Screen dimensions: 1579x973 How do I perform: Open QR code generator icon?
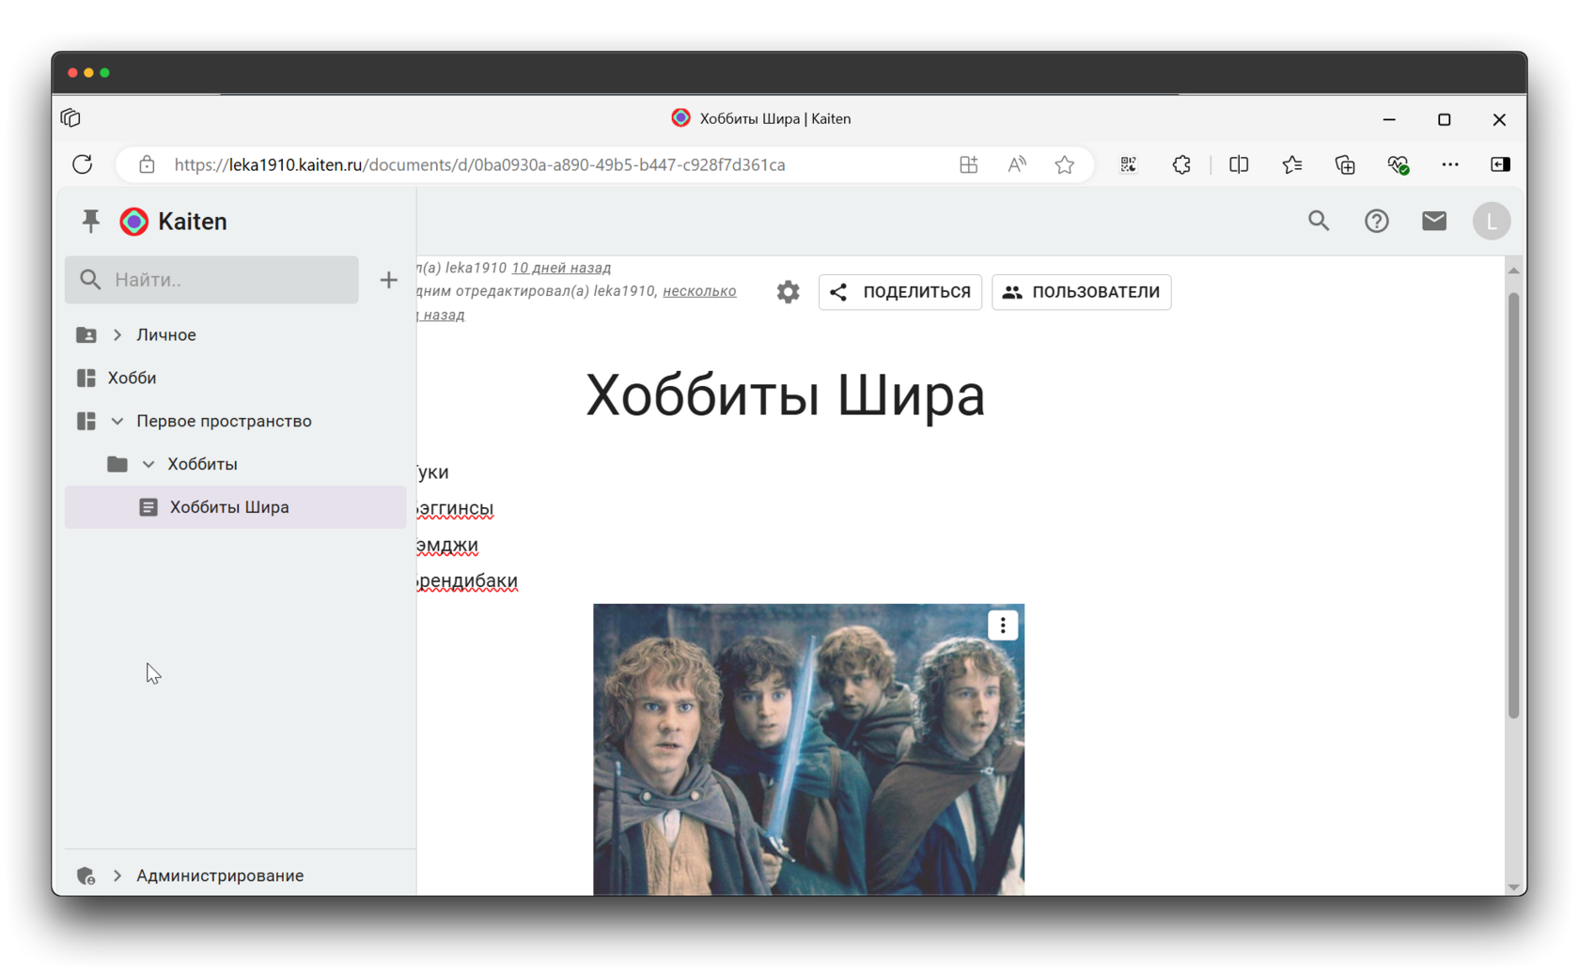(1128, 164)
